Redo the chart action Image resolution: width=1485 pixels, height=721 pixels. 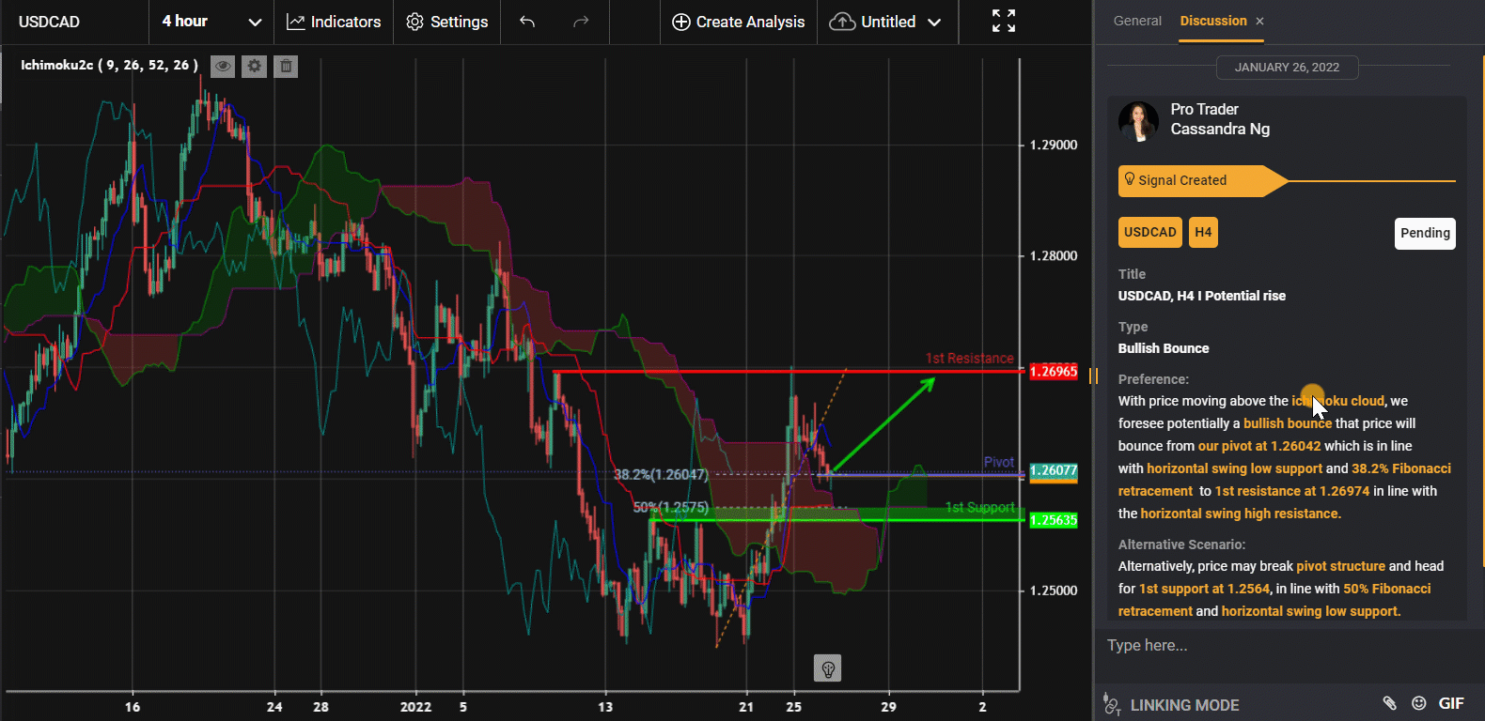(x=582, y=22)
